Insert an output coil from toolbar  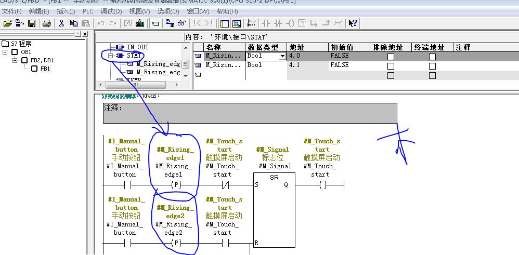coord(290,23)
